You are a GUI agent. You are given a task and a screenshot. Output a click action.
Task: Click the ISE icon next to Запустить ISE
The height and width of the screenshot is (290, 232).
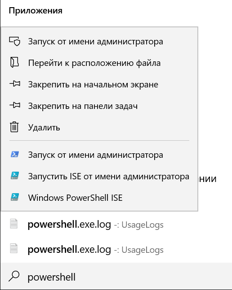[x=15, y=176]
